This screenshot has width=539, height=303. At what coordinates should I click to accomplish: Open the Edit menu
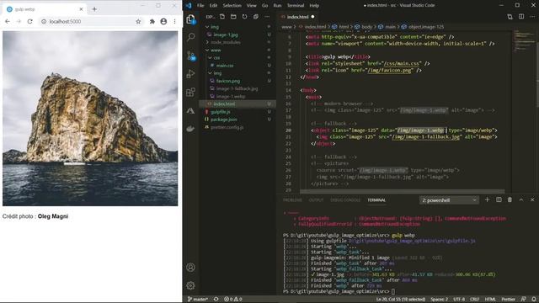tap(213, 6)
